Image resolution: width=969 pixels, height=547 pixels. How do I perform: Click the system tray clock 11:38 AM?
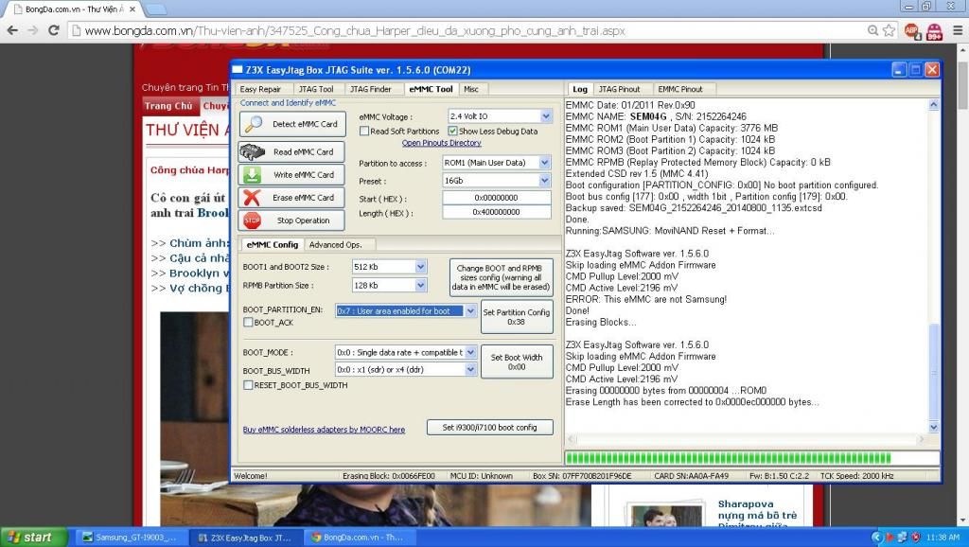[x=943, y=538]
